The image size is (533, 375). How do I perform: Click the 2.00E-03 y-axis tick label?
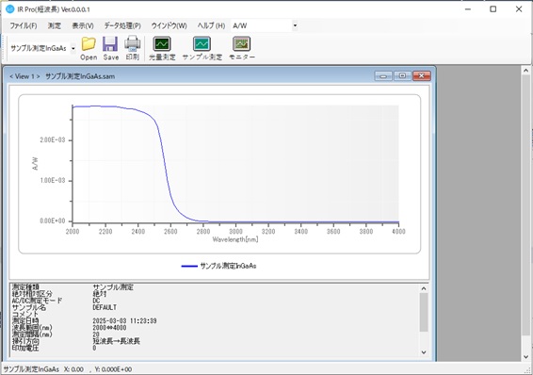53,140
